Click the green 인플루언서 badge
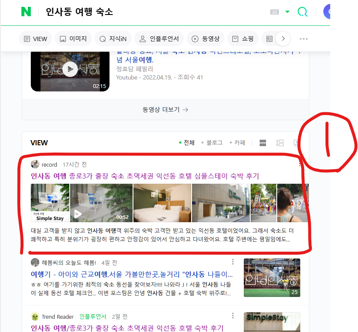Viewport: 358px width, 332px height. pyautogui.click(x=93, y=317)
